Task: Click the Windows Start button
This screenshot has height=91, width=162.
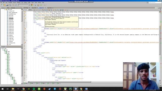Action: point(2,89)
